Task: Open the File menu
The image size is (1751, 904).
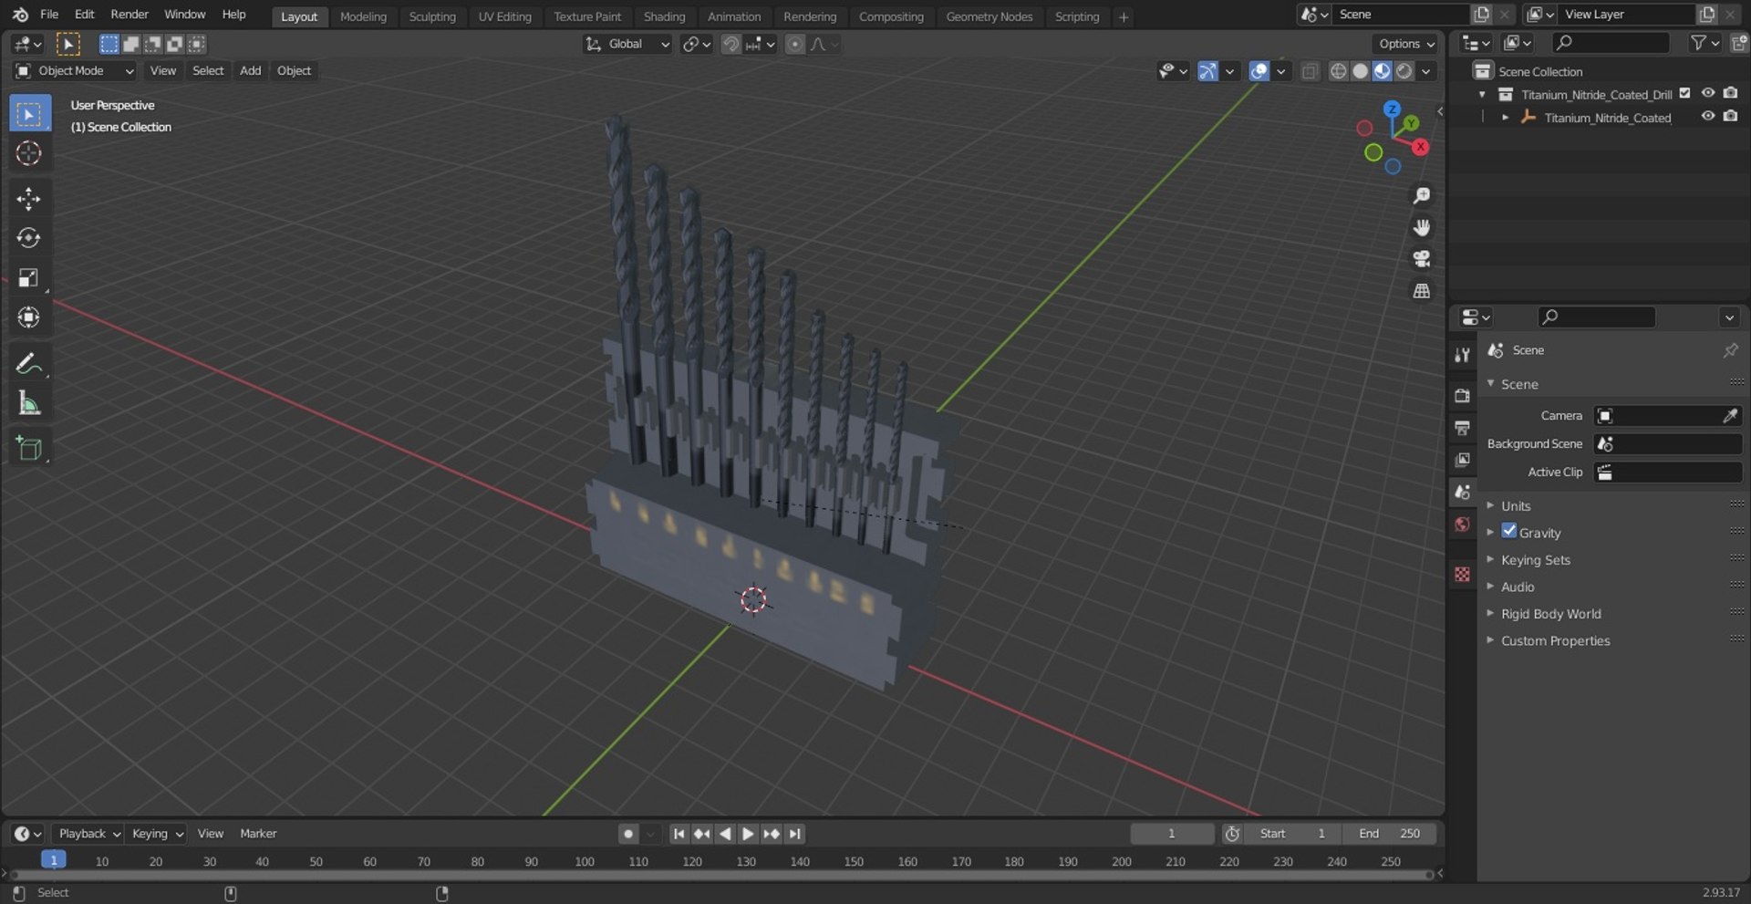Action: coord(49,15)
